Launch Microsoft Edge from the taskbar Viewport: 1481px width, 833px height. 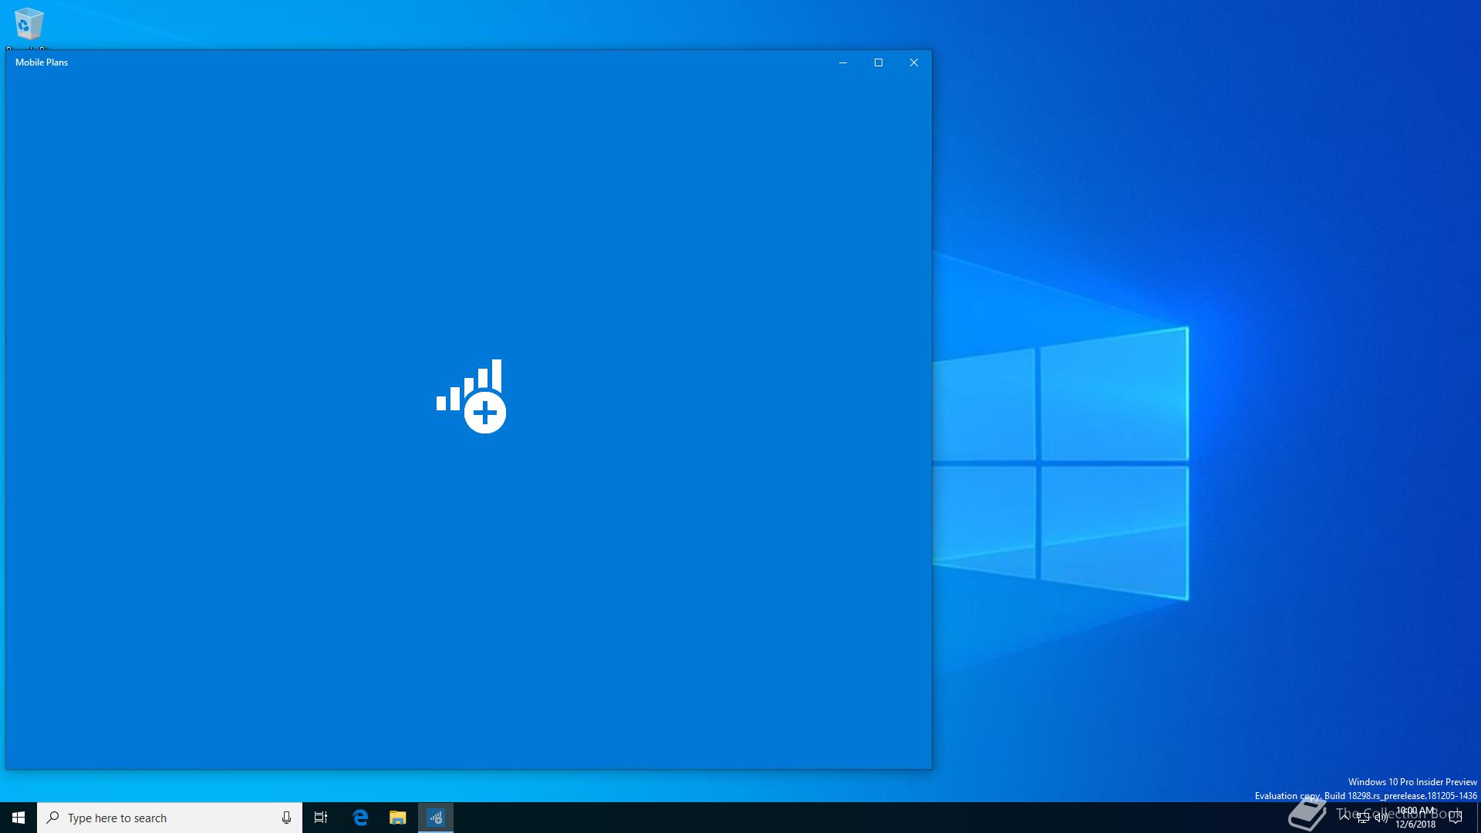360,818
